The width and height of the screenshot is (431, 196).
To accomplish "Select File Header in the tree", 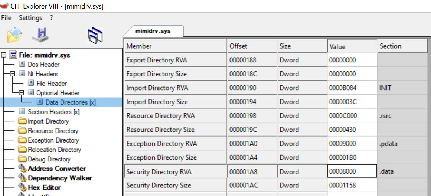I will [51, 83].
